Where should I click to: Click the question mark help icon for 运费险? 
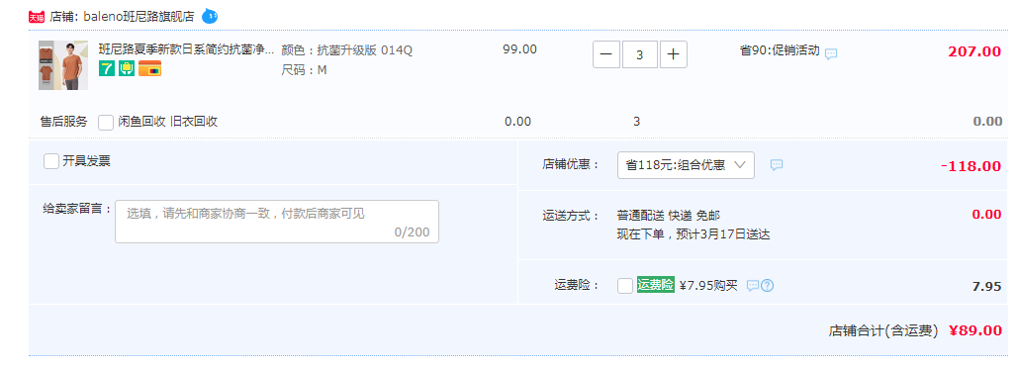[x=768, y=285]
